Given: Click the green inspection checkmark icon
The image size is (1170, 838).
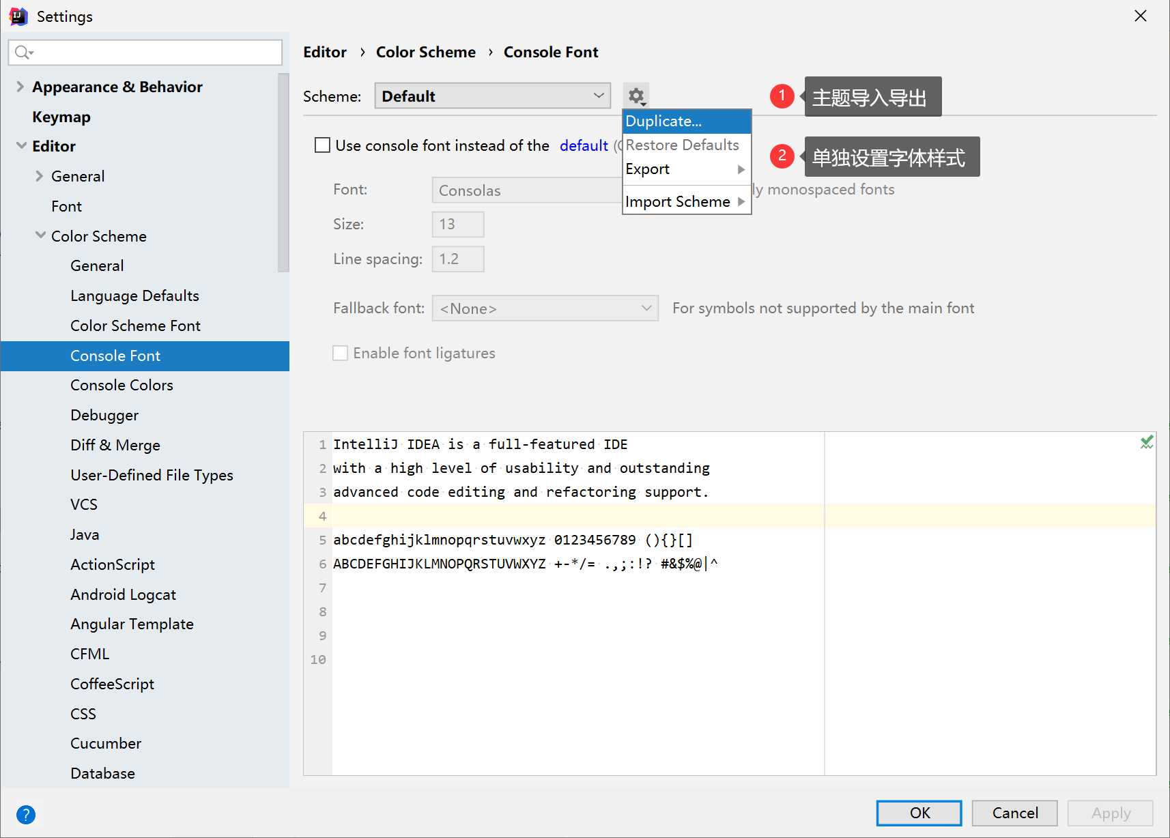Looking at the screenshot, I should (1147, 442).
